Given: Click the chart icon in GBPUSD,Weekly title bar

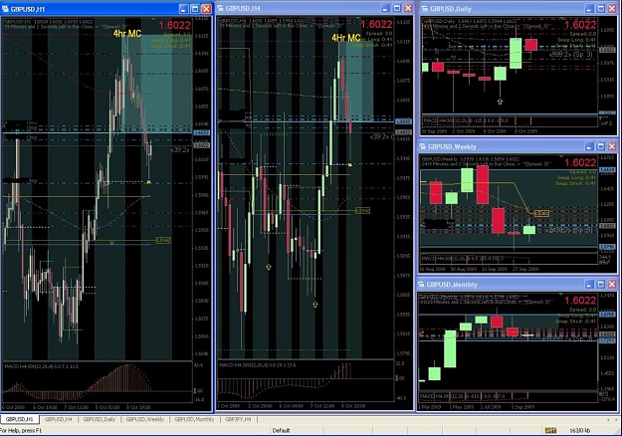Looking at the screenshot, I should [423, 146].
